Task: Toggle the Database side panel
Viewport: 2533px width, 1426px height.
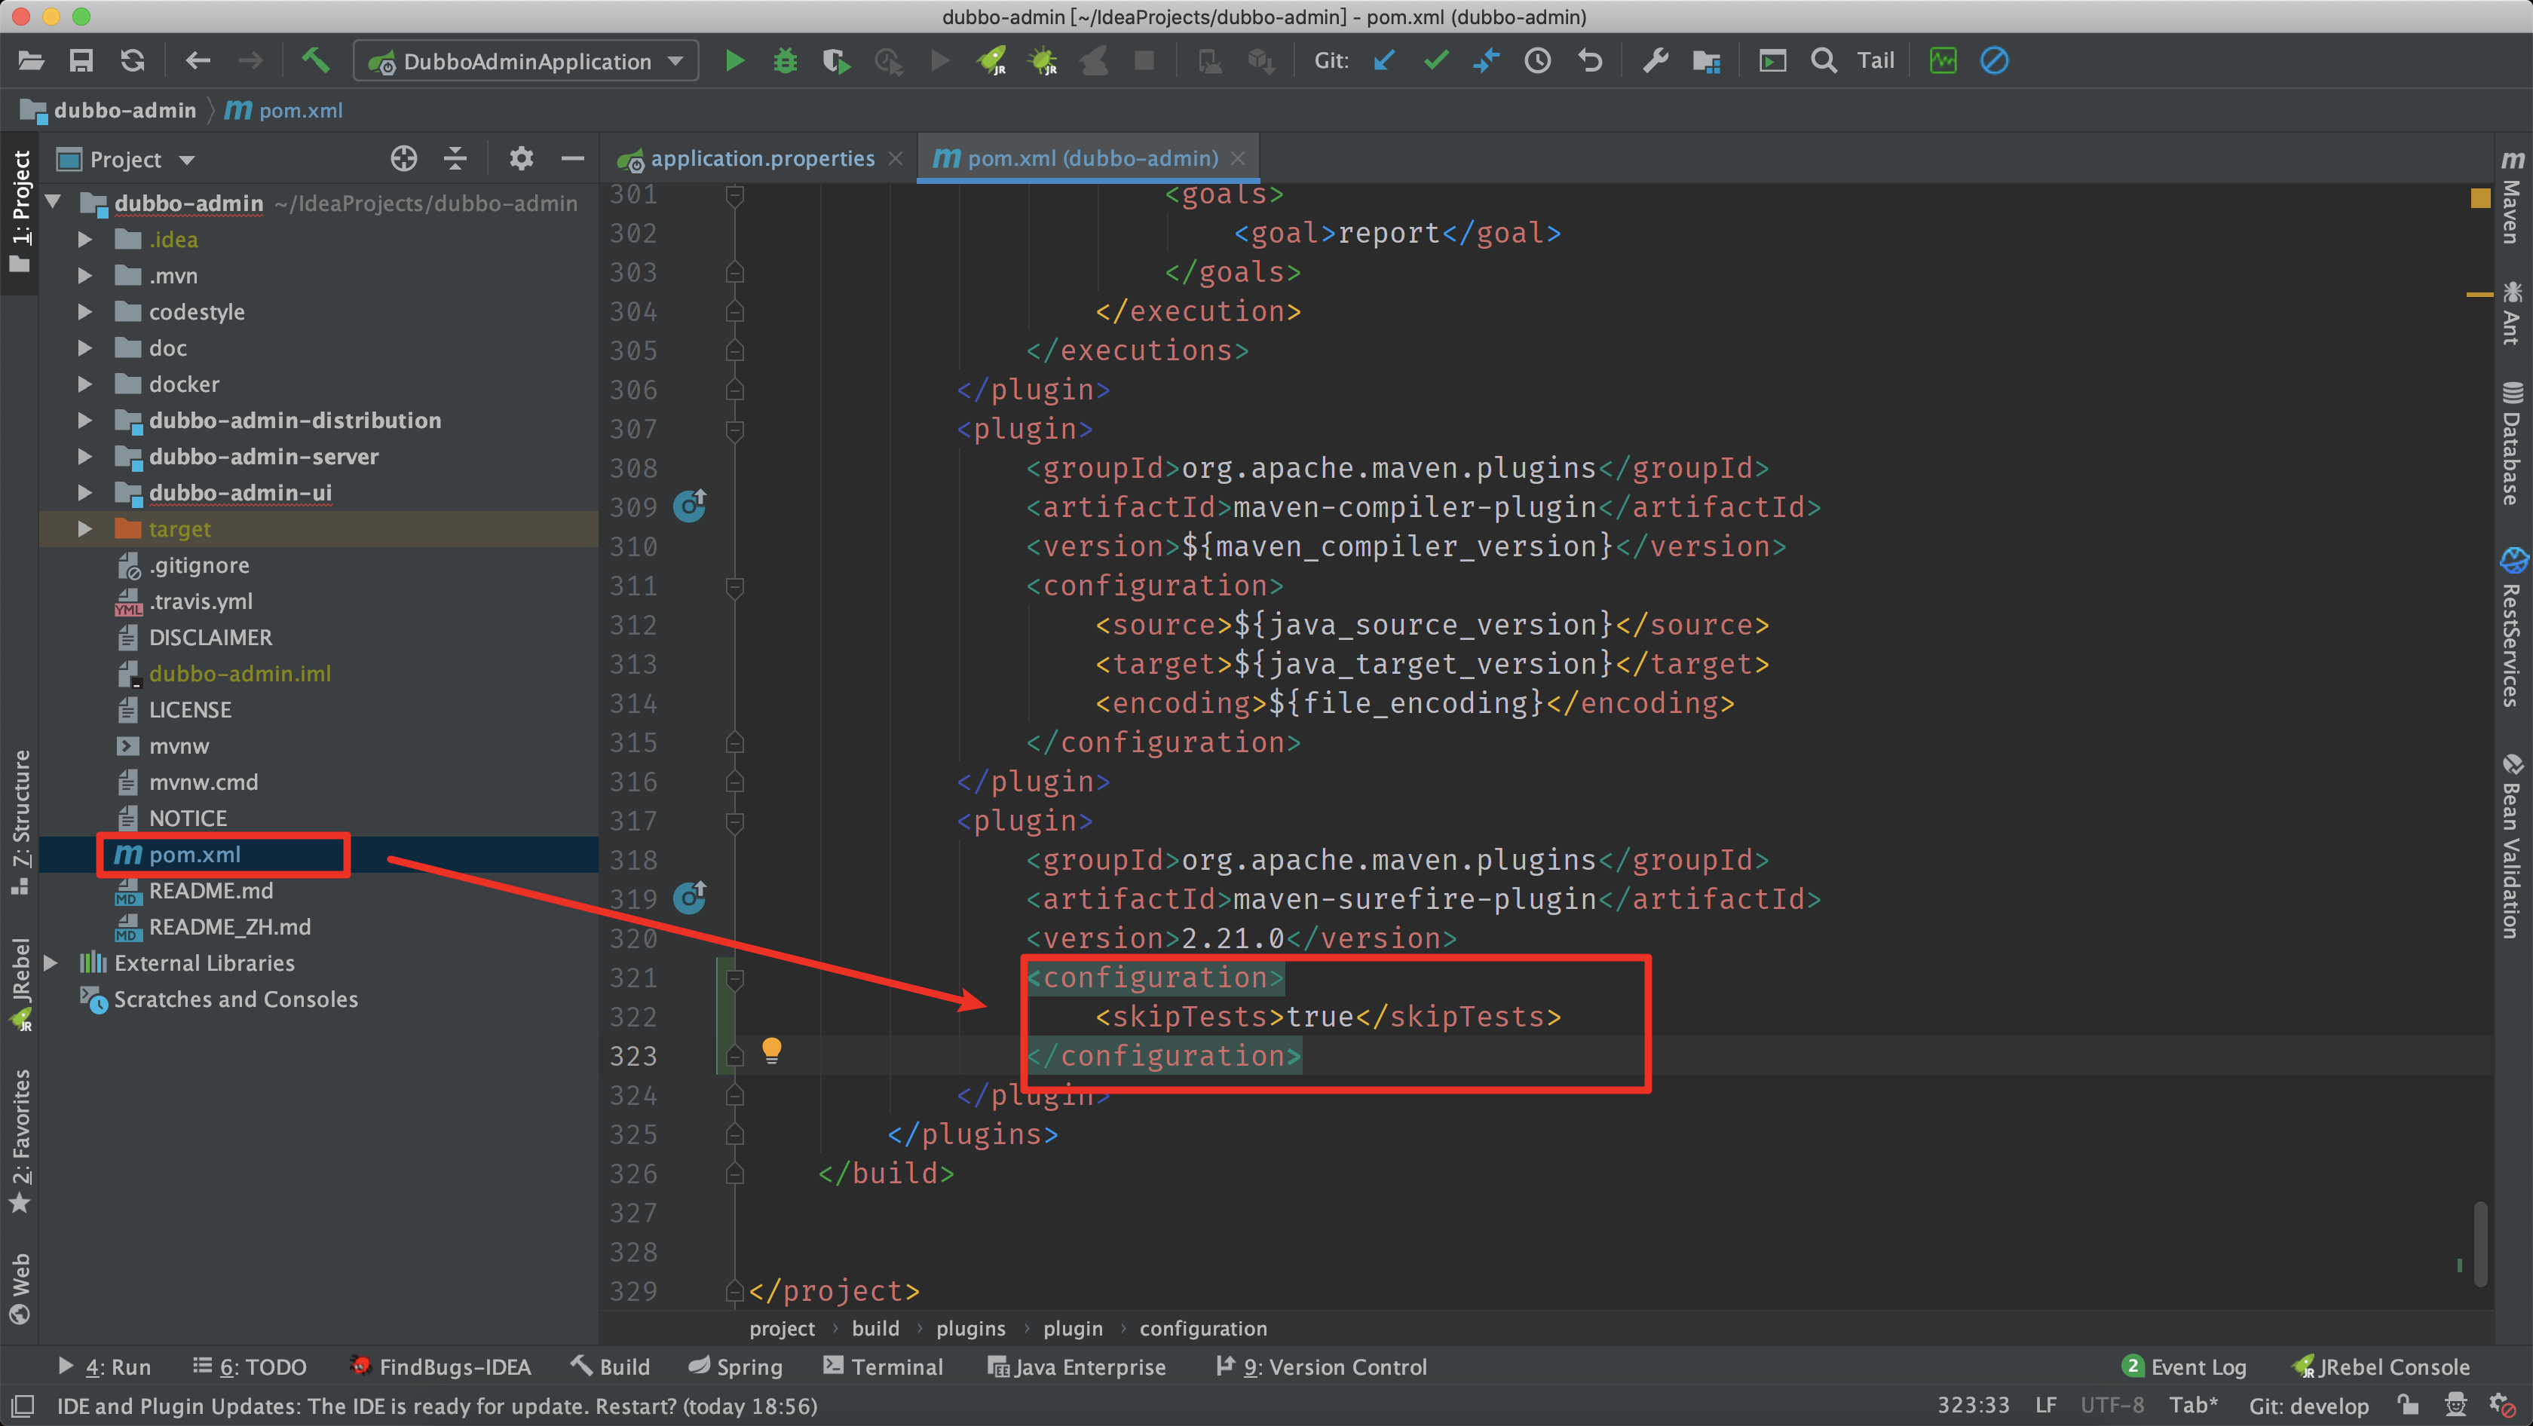Action: (2511, 444)
